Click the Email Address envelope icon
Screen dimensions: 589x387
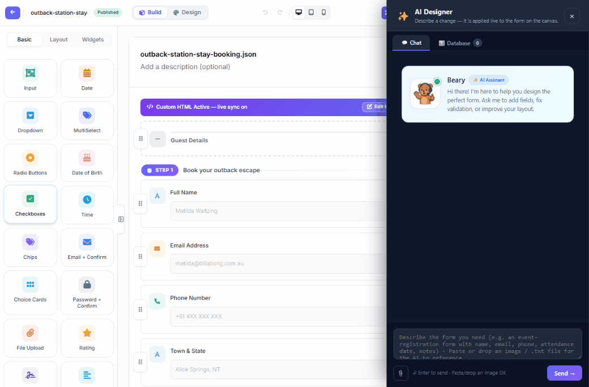click(157, 249)
